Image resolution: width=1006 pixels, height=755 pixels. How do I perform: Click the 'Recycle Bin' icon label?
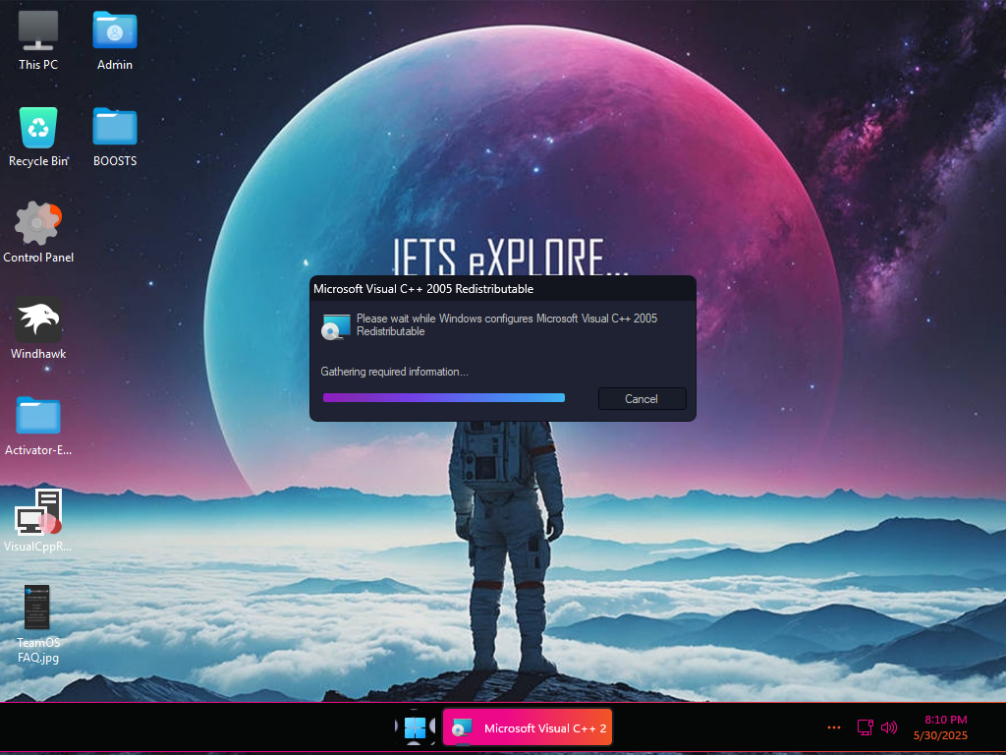click(38, 161)
